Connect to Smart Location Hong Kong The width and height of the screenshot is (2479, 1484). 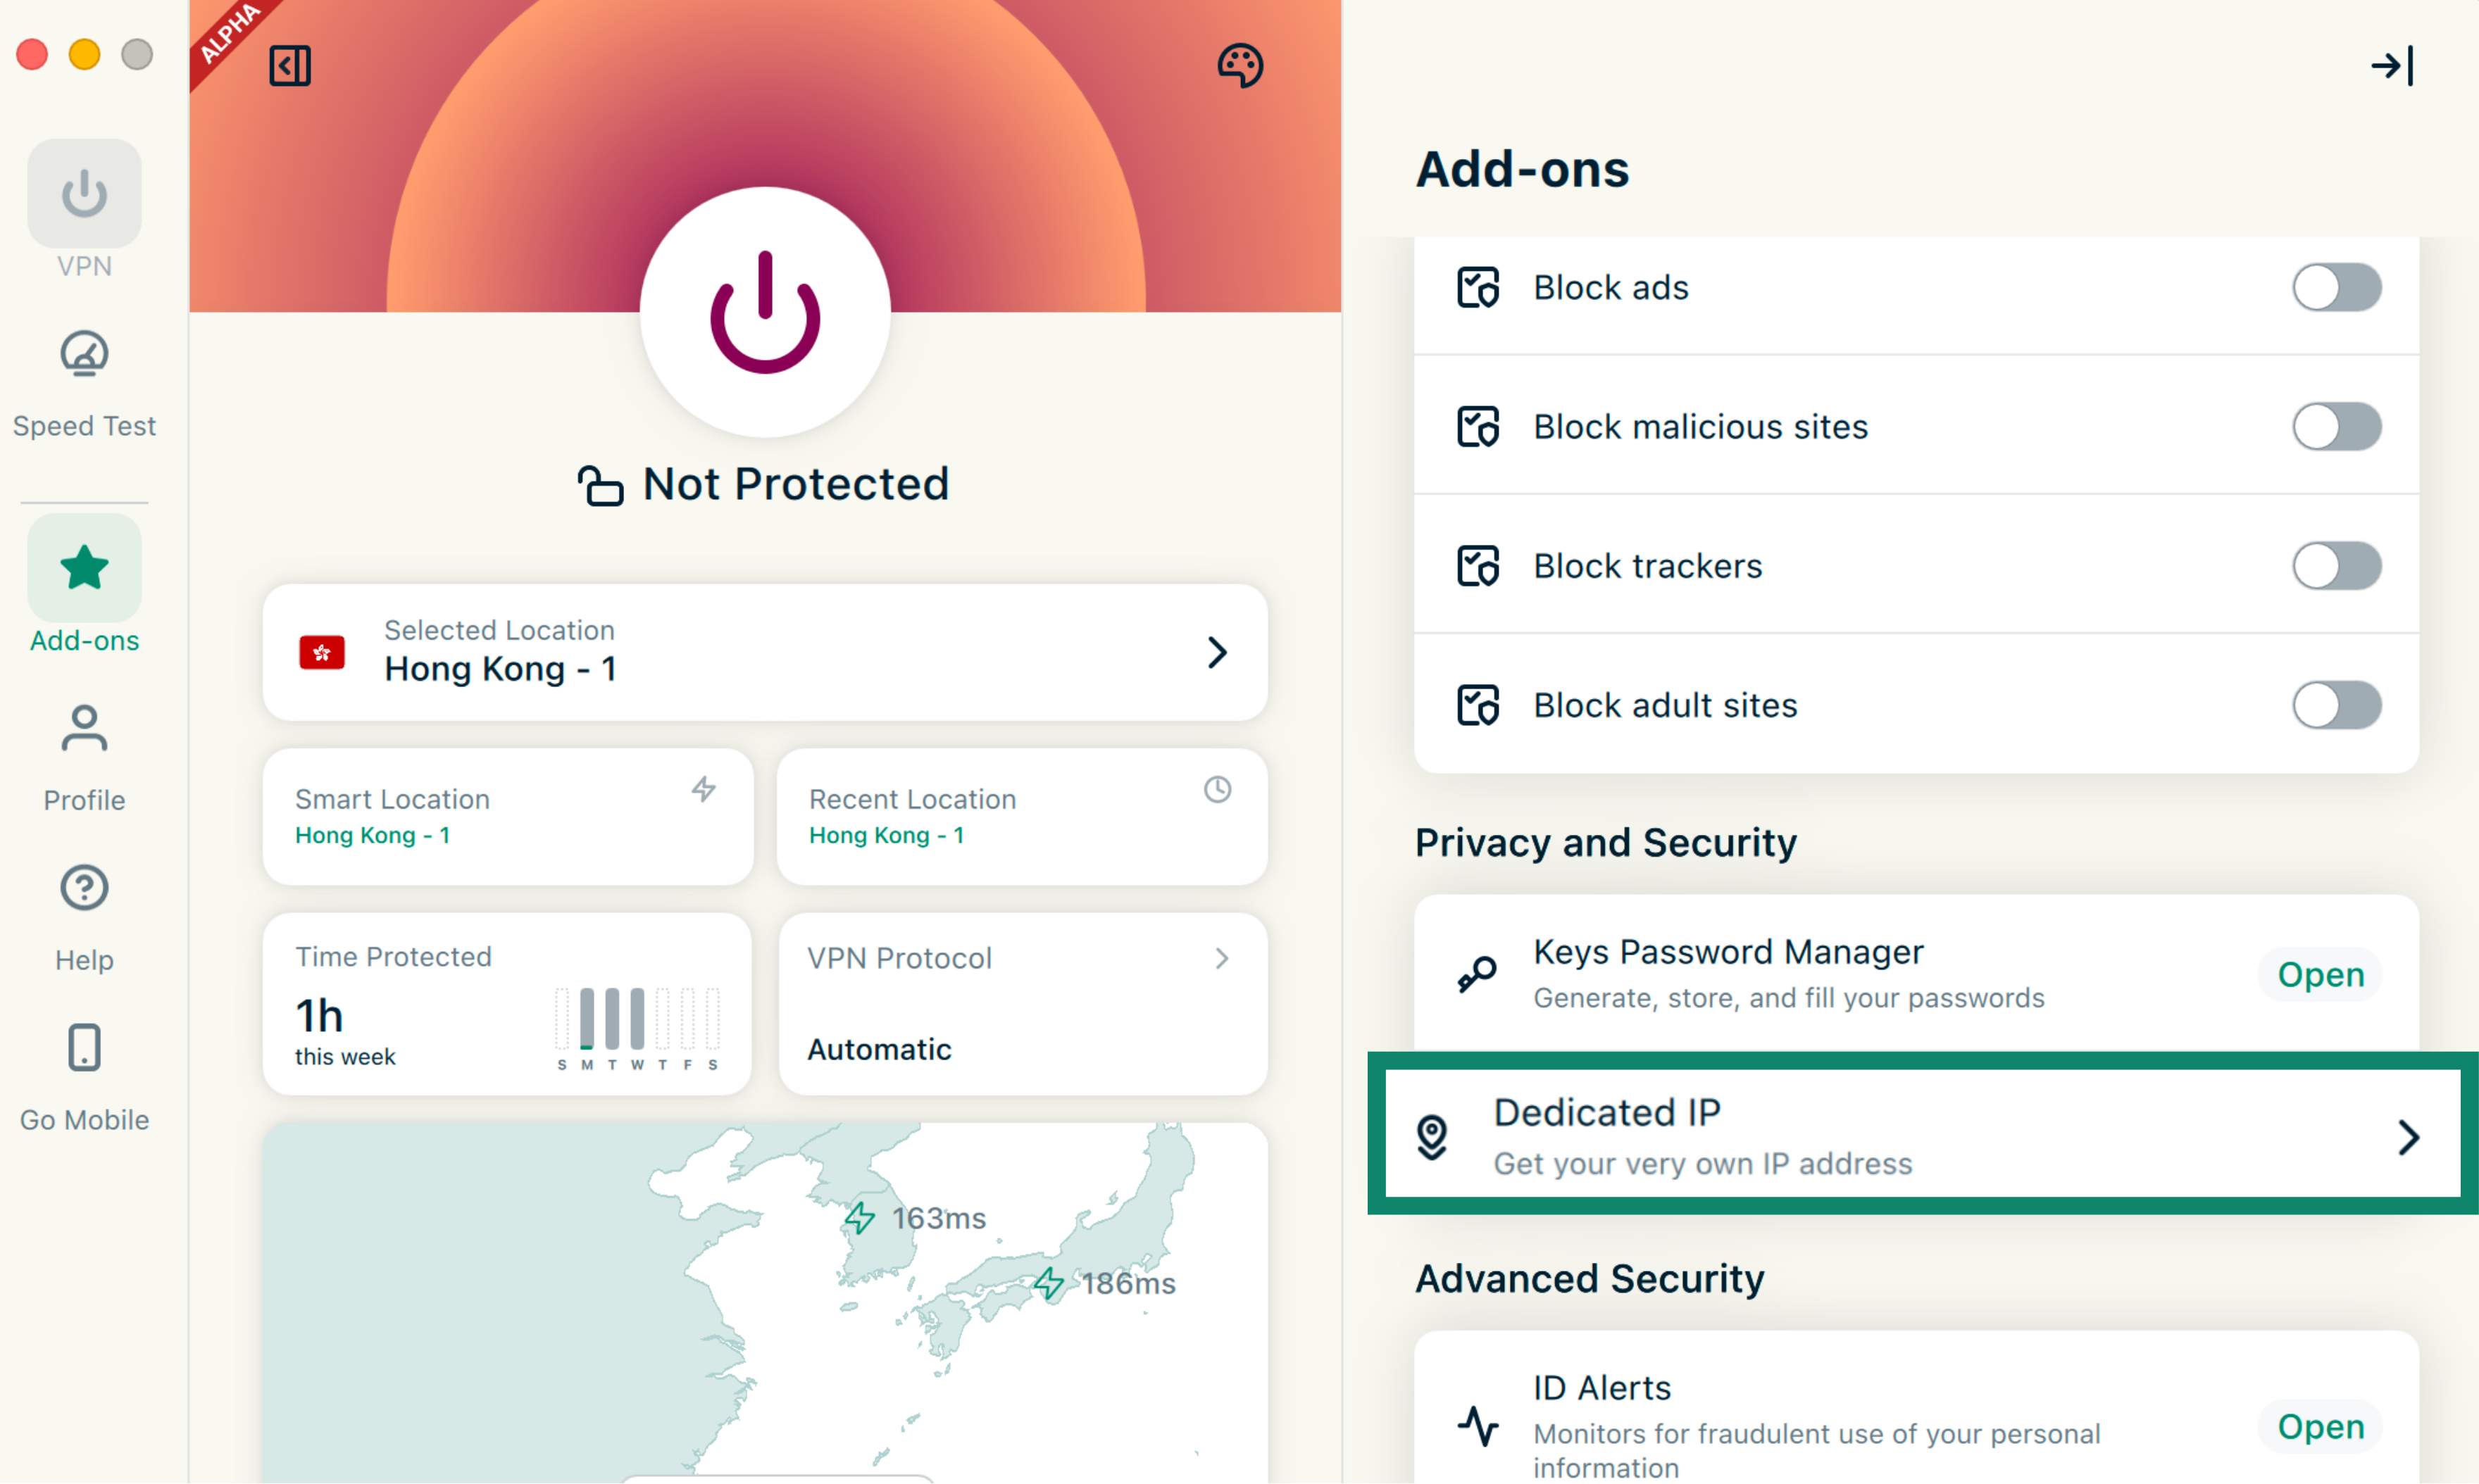click(506, 816)
